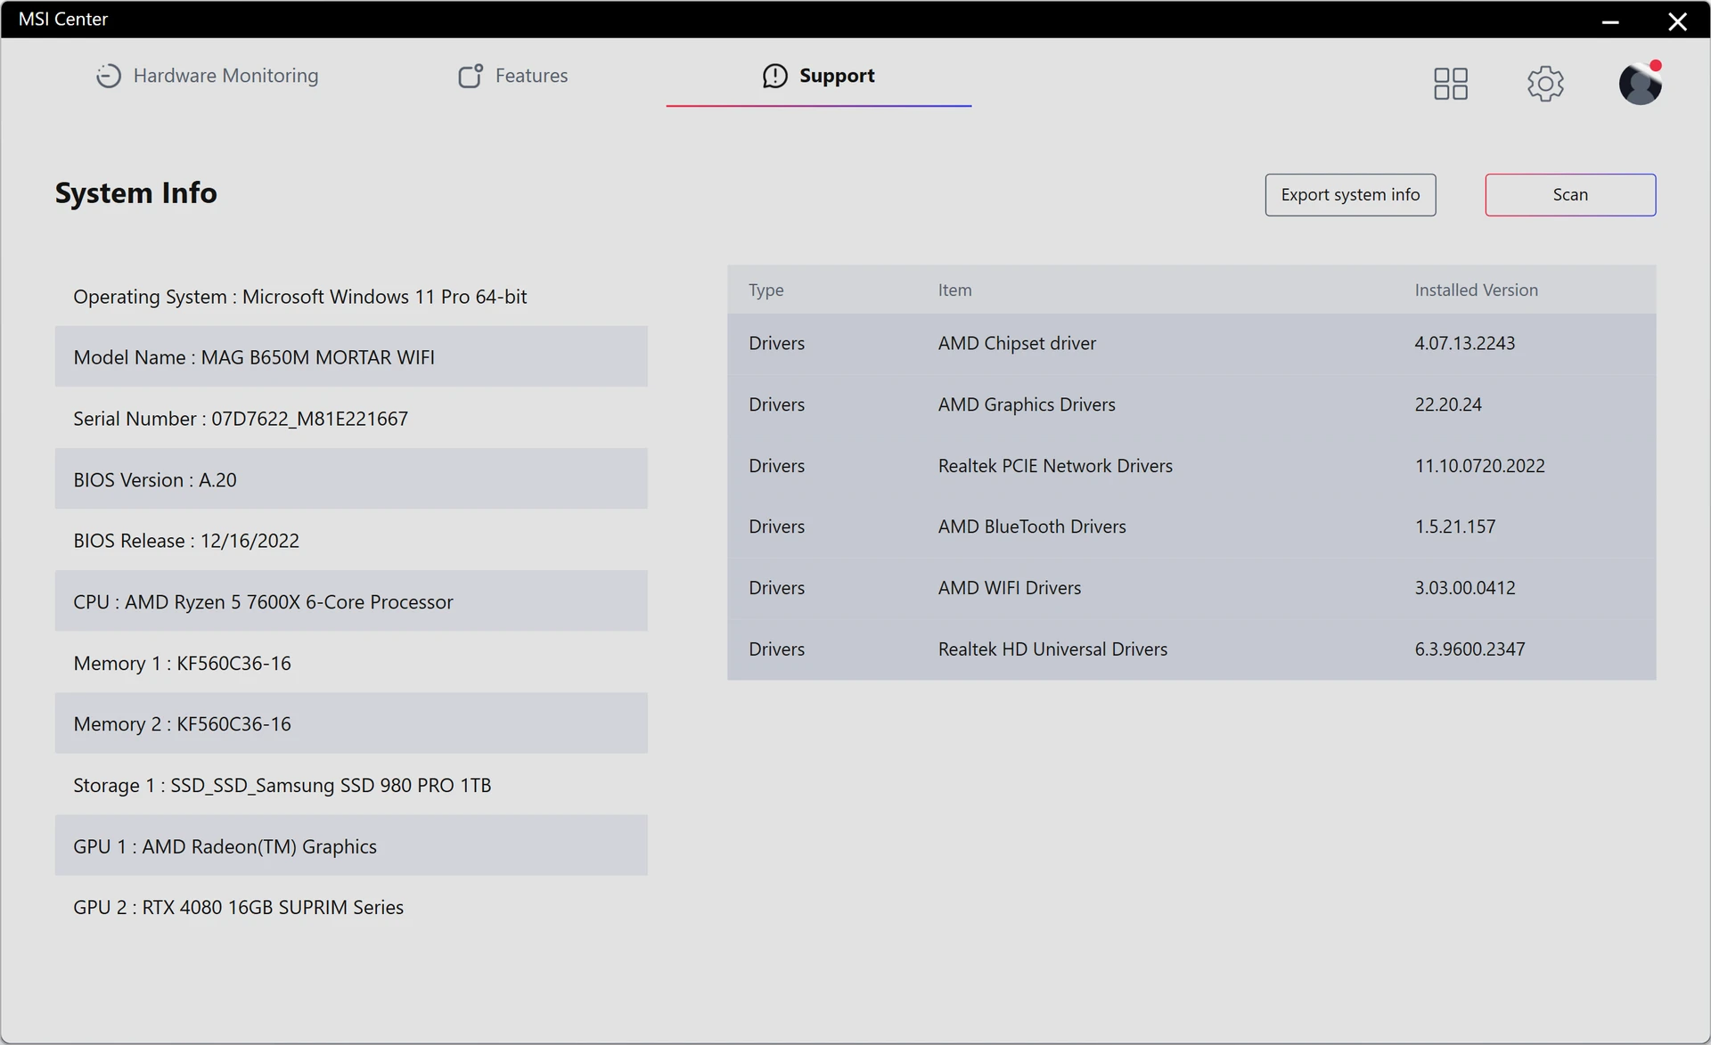The height and width of the screenshot is (1045, 1711).
Task: Open the apps grid icon
Action: click(1450, 84)
